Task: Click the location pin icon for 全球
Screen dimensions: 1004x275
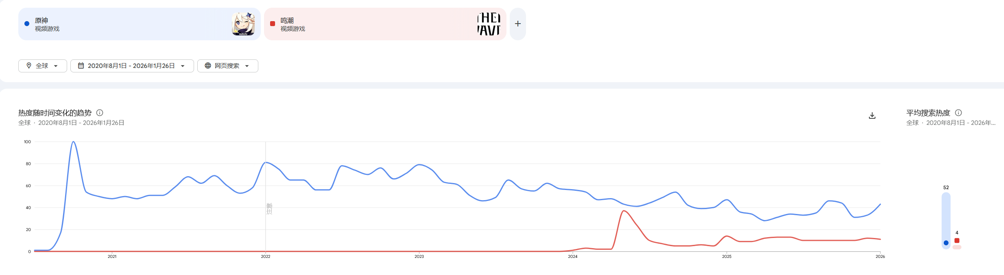Action: pos(29,65)
